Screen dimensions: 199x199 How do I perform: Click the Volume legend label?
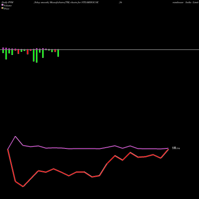coord(8,6)
